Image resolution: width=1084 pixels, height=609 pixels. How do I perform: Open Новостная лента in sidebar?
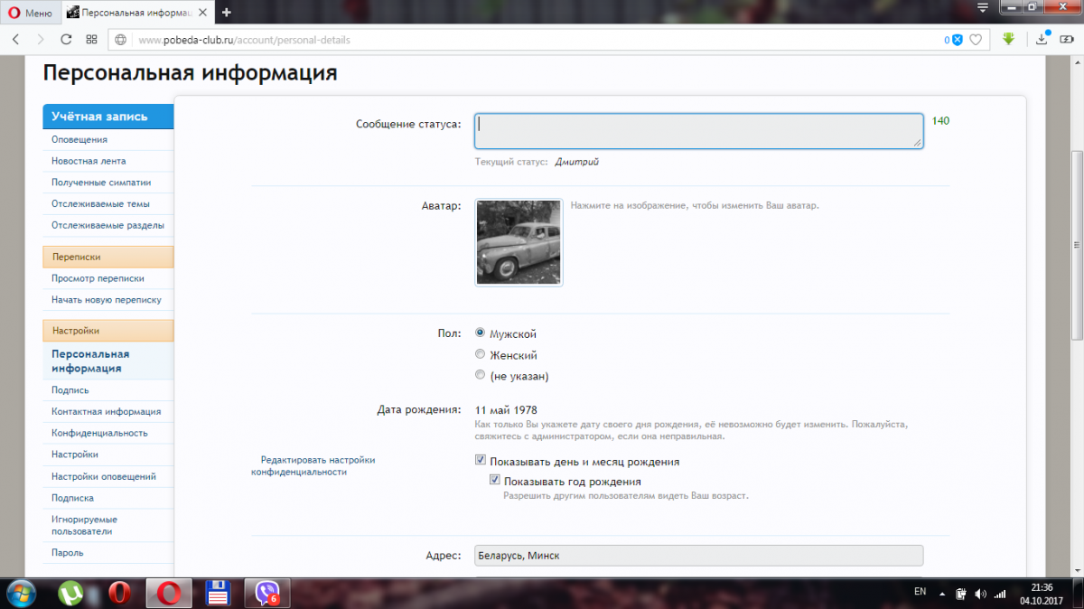coord(89,161)
